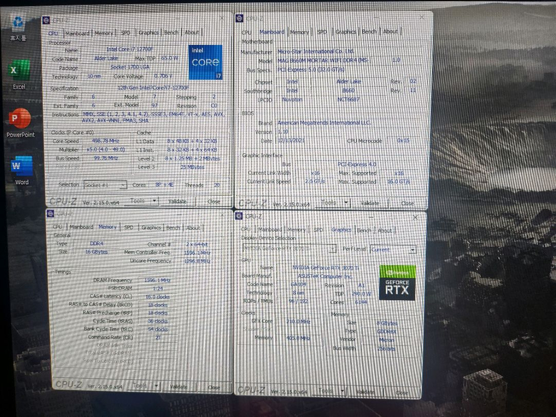556x417 pixels.
Task: Click the LPCIO value NCT6687
Action: tap(348, 100)
